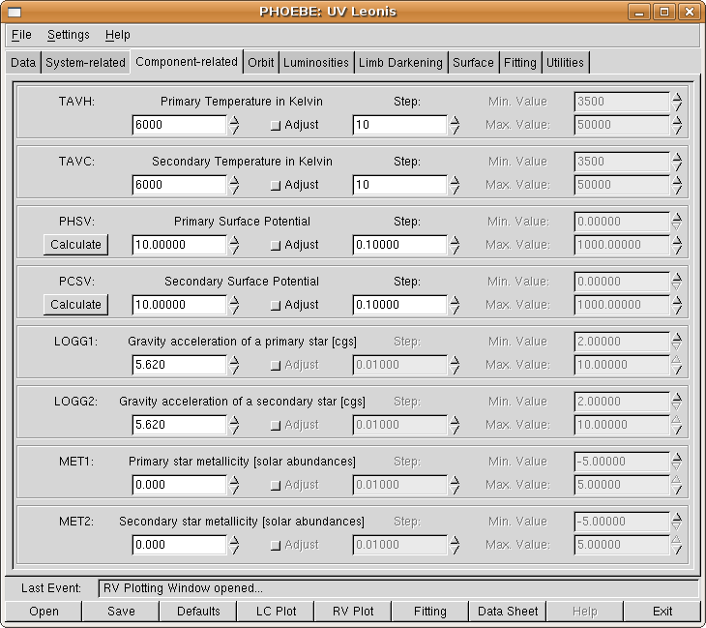Click the MET2 Step spinner arrows

pos(455,544)
